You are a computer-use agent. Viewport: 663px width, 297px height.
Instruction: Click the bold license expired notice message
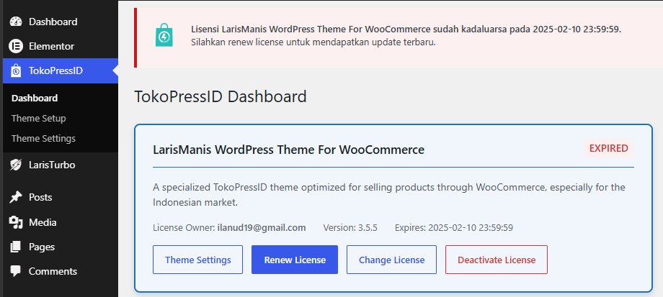point(406,29)
